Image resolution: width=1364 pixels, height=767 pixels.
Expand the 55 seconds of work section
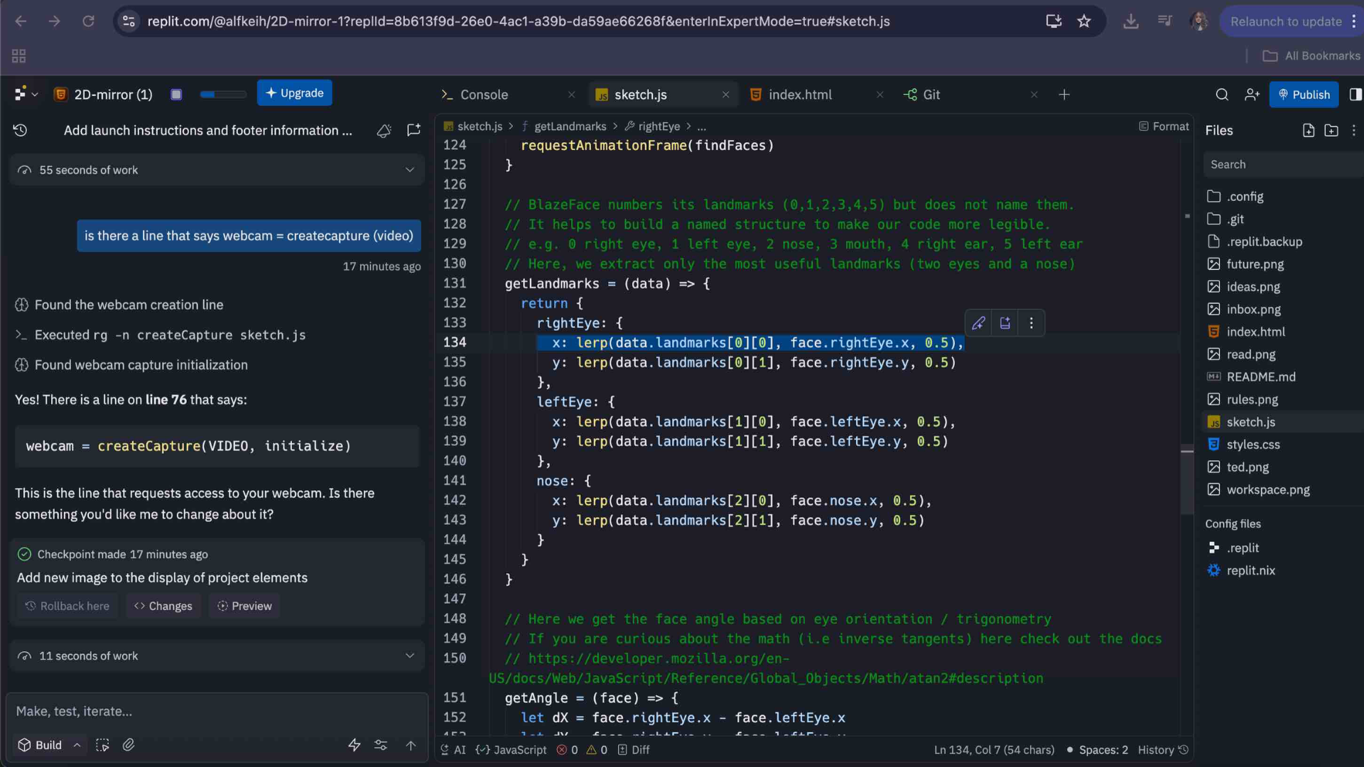point(409,170)
